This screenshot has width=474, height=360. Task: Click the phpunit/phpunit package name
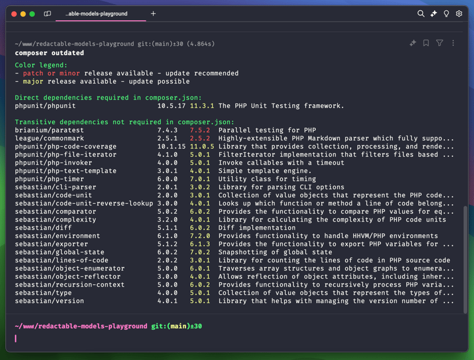(45, 106)
